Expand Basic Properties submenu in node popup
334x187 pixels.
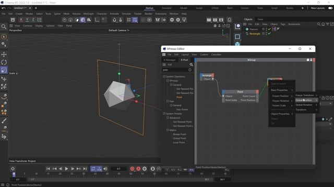click(282, 90)
